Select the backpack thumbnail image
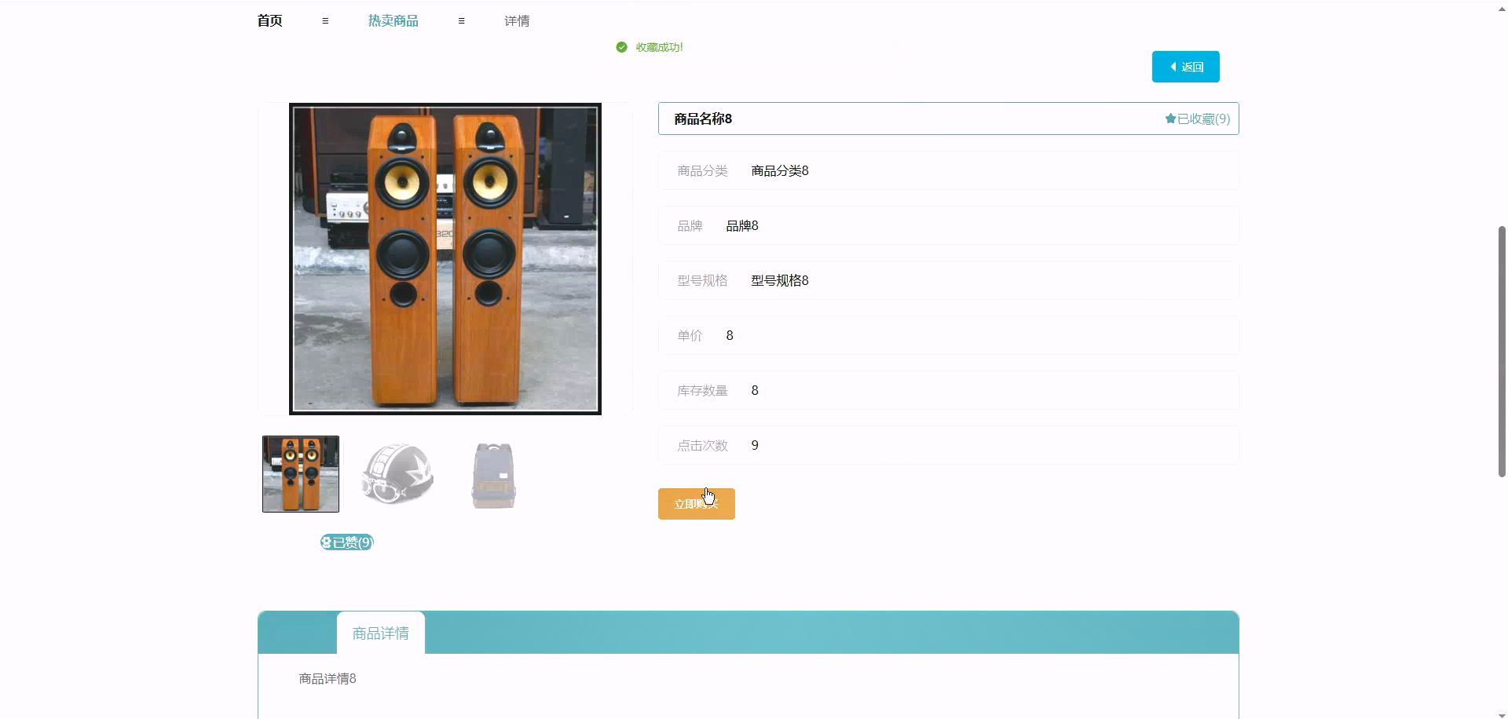 click(494, 476)
